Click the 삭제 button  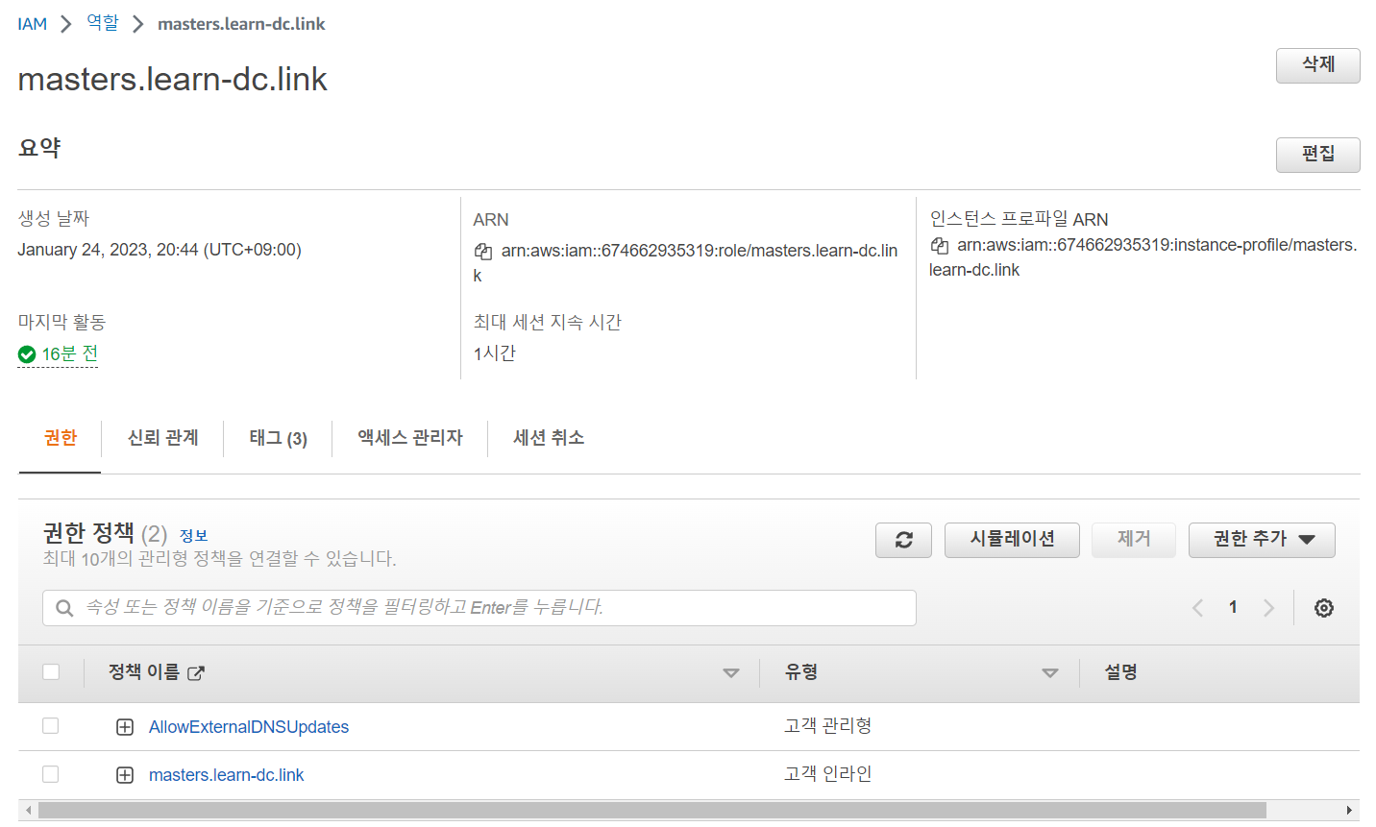click(x=1317, y=65)
